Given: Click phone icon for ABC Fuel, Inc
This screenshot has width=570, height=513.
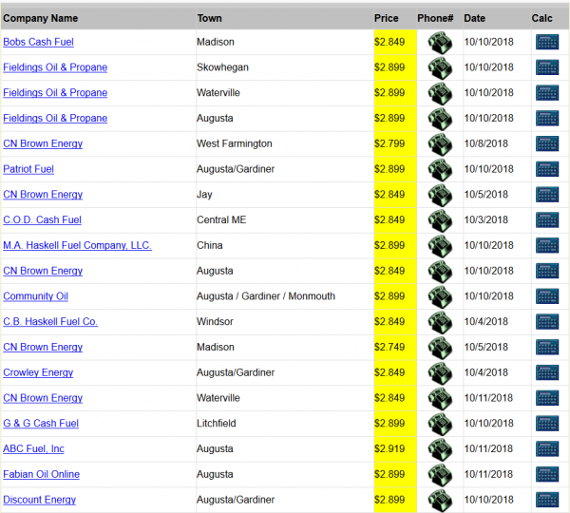Looking at the screenshot, I should (439, 449).
